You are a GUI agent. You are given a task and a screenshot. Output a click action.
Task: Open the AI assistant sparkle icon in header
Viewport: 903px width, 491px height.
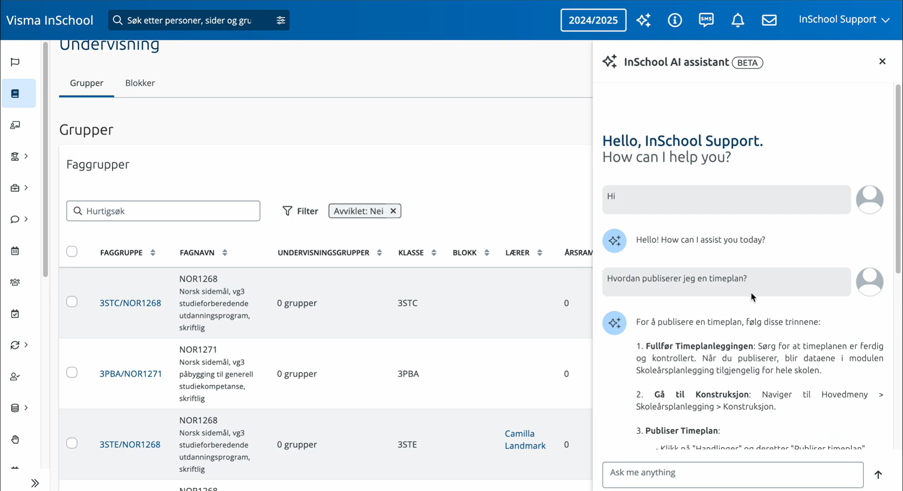point(643,20)
